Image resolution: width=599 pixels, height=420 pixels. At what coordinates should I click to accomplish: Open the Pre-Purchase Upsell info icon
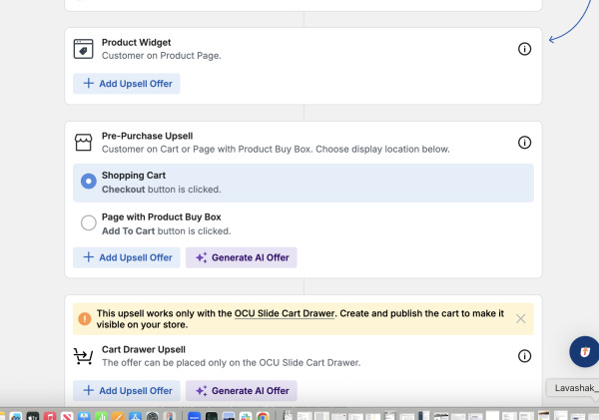tap(524, 143)
